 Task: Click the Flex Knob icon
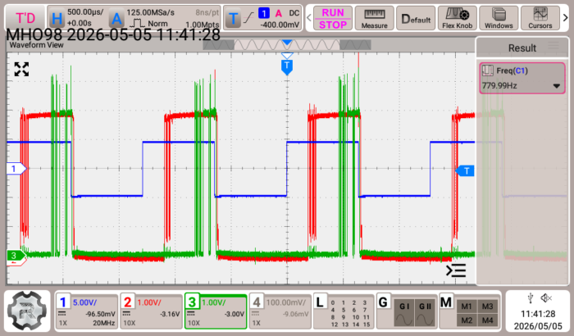coord(458,18)
